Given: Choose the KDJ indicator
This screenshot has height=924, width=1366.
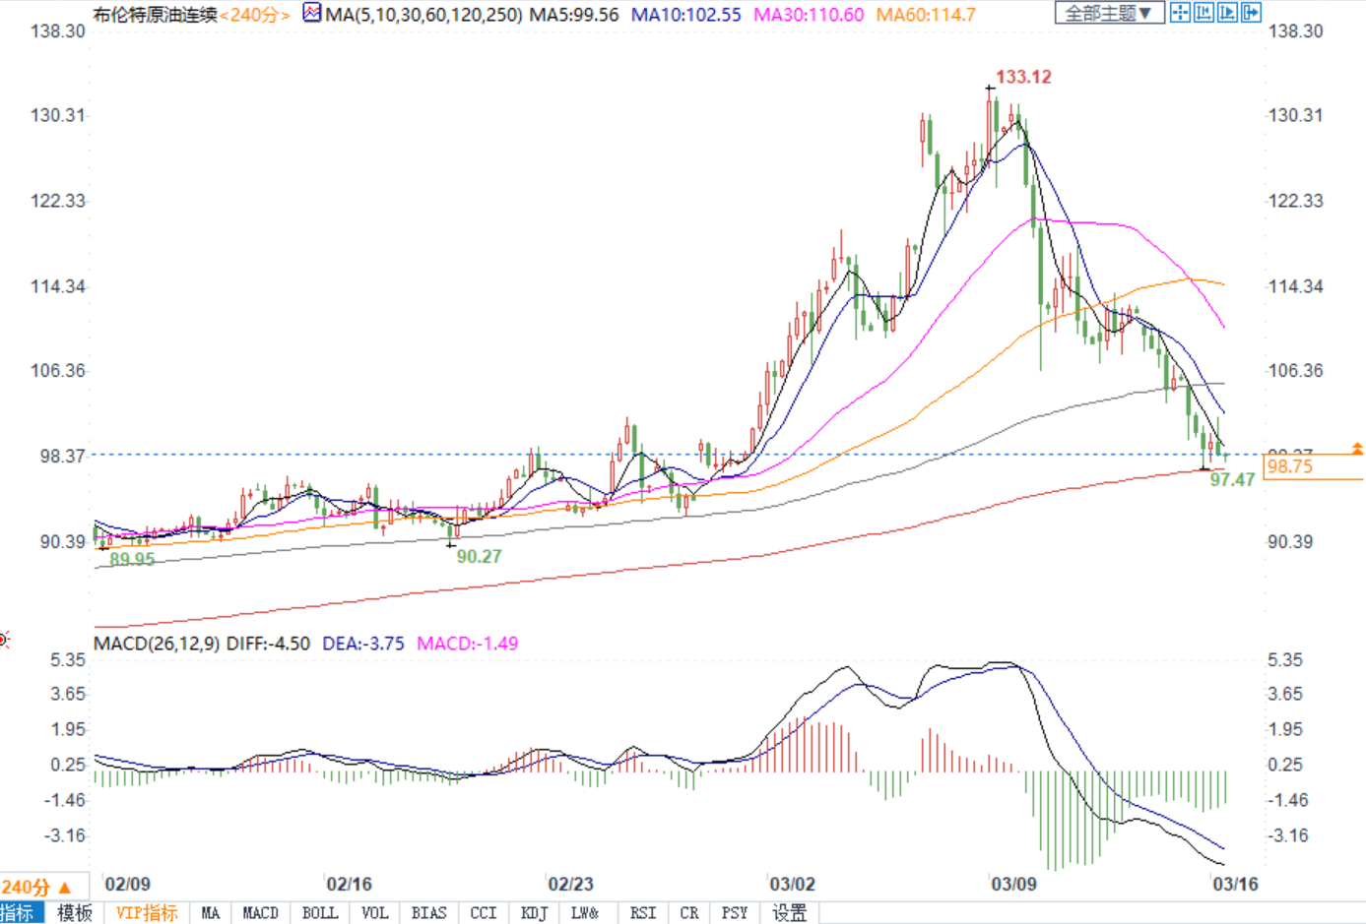Looking at the screenshot, I should coord(534,913).
